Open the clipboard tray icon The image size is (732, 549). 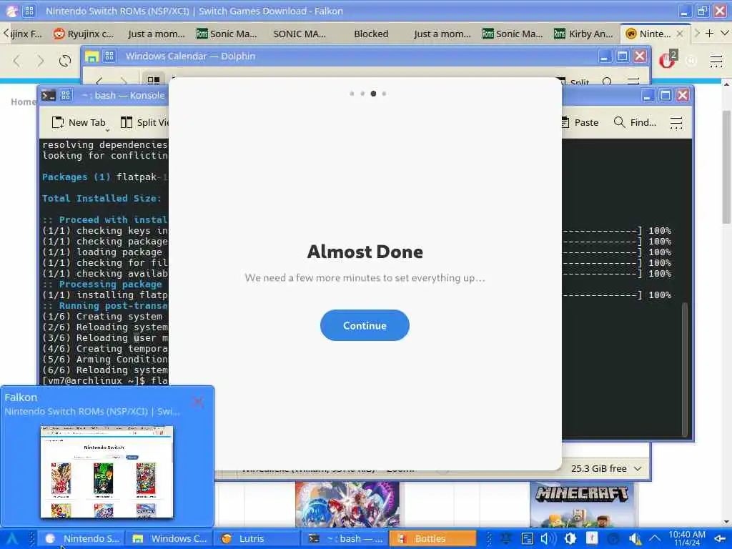527,539
